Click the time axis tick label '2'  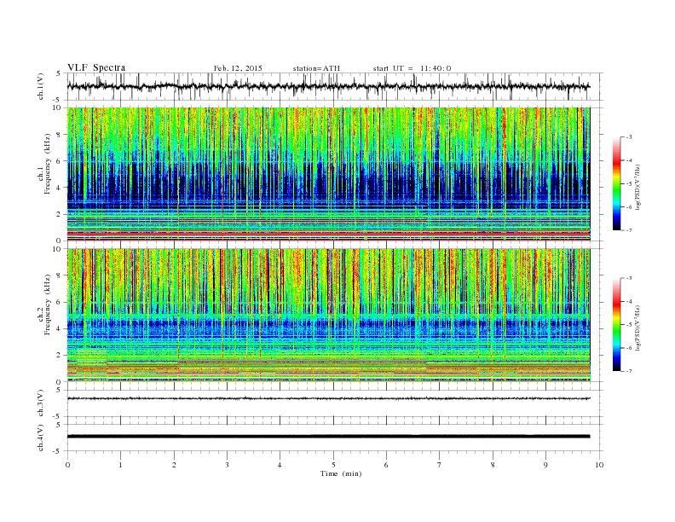pyautogui.click(x=174, y=465)
